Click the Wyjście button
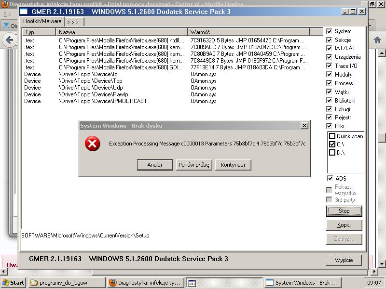386x289 pixels. tap(344, 260)
